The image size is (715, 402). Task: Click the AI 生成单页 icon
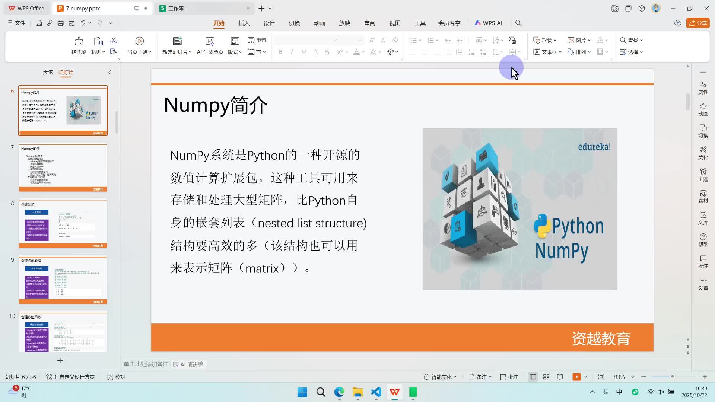click(210, 41)
